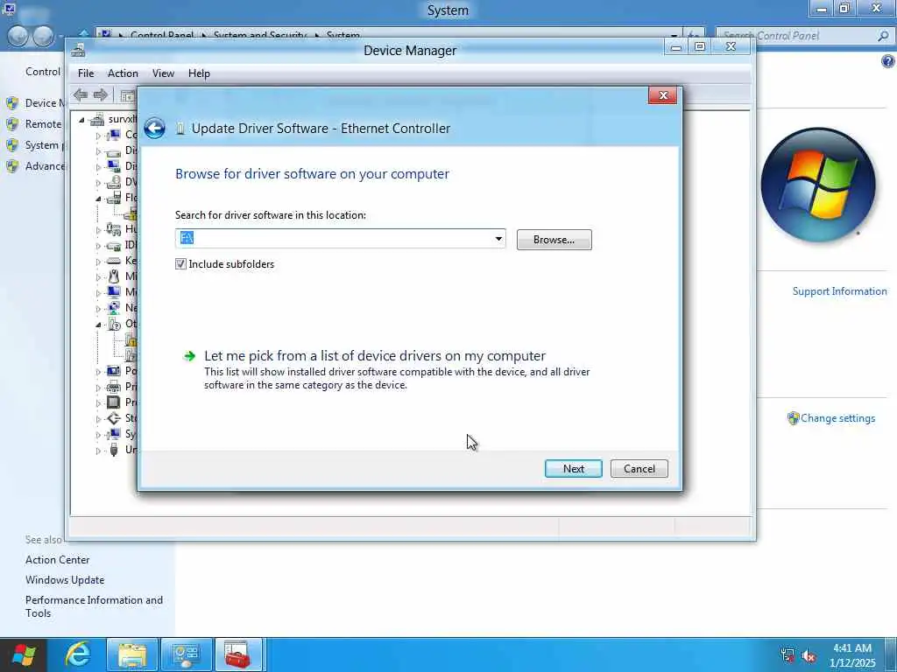Viewport: 897px width, 672px height.
Task: Select the Universal Serial Bus controllers icon
Action: (x=114, y=450)
